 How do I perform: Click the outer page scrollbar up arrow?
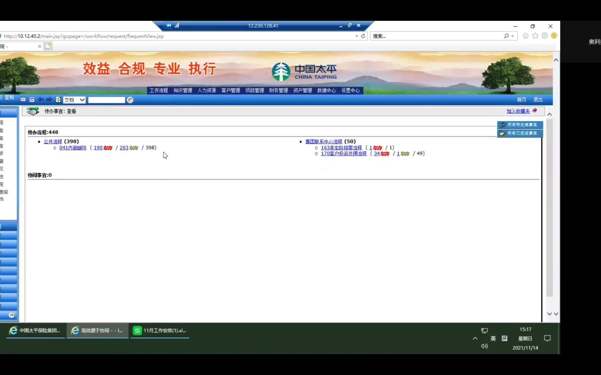pos(556,60)
